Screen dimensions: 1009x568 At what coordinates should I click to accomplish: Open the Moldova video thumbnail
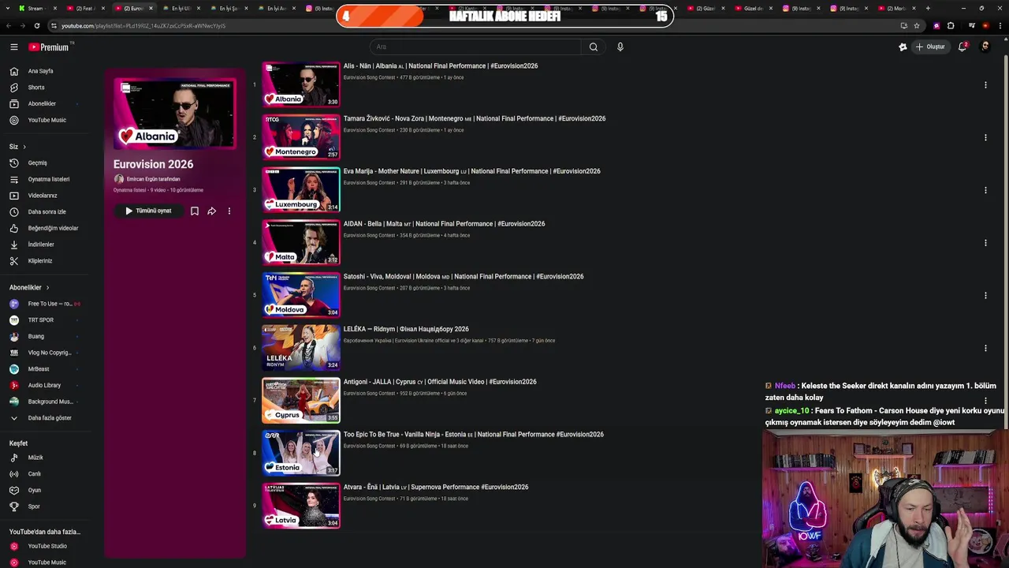pos(301,295)
